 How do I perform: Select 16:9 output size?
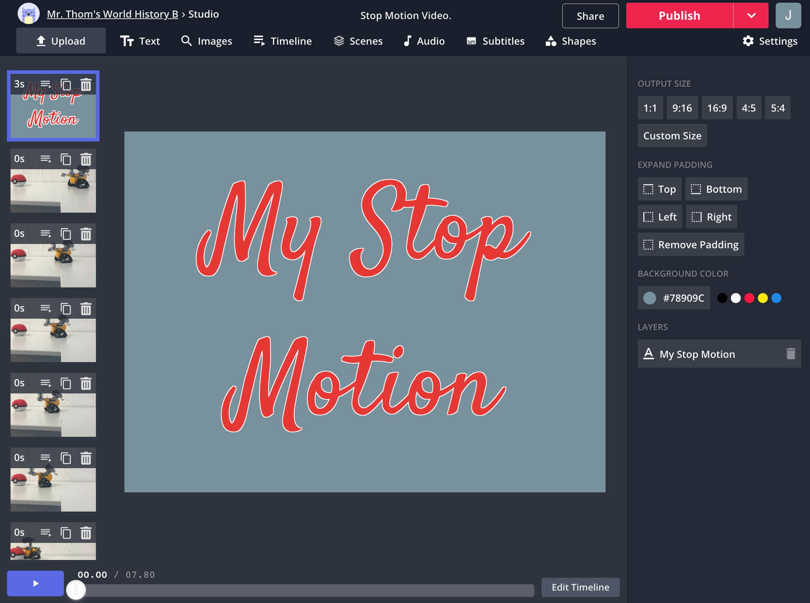(716, 108)
